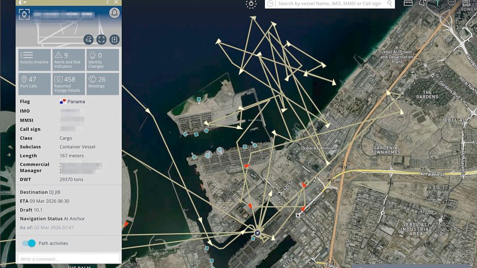477x268 pixels.
Task: Open vessel notifications with the bell icon
Action: coord(115,13)
